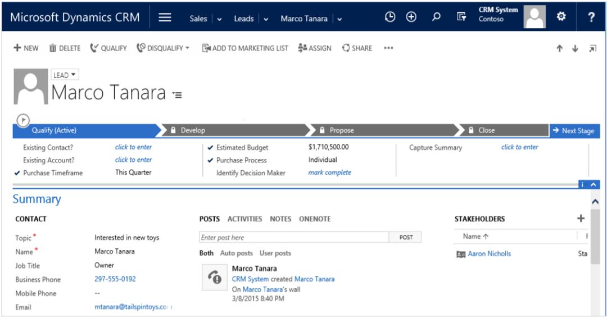
Task: Share the lead record
Action: (357, 48)
